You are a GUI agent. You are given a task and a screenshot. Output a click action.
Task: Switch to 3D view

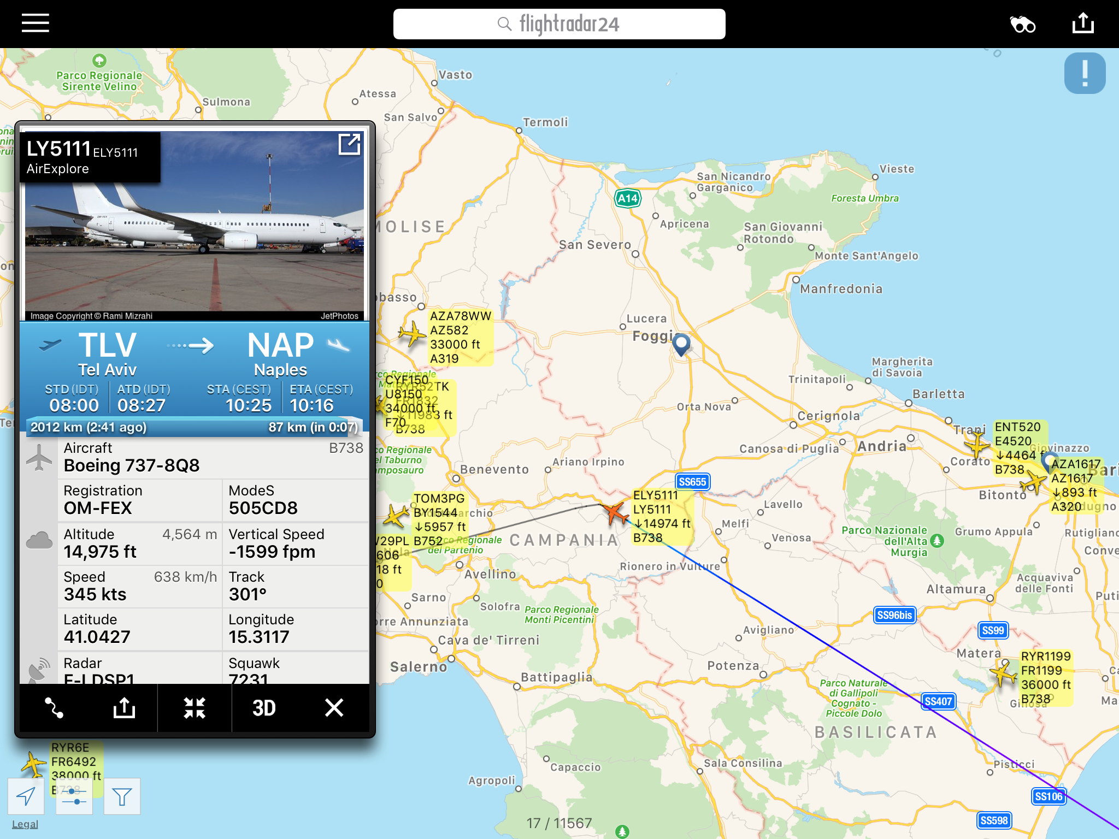264,708
